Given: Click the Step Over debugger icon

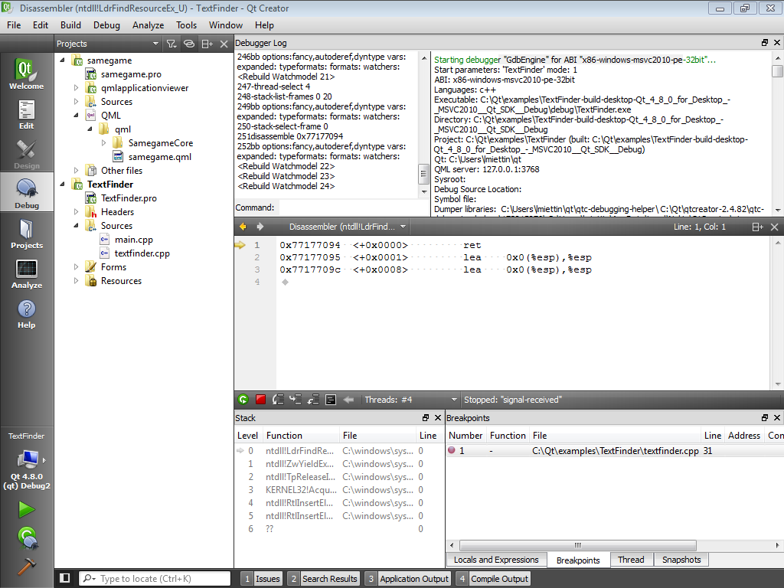Looking at the screenshot, I should pyautogui.click(x=278, y=400).
